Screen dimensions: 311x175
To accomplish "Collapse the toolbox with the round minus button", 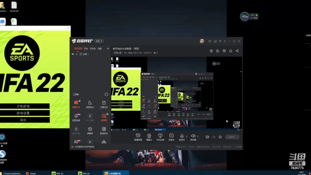I will pos(106,94).
